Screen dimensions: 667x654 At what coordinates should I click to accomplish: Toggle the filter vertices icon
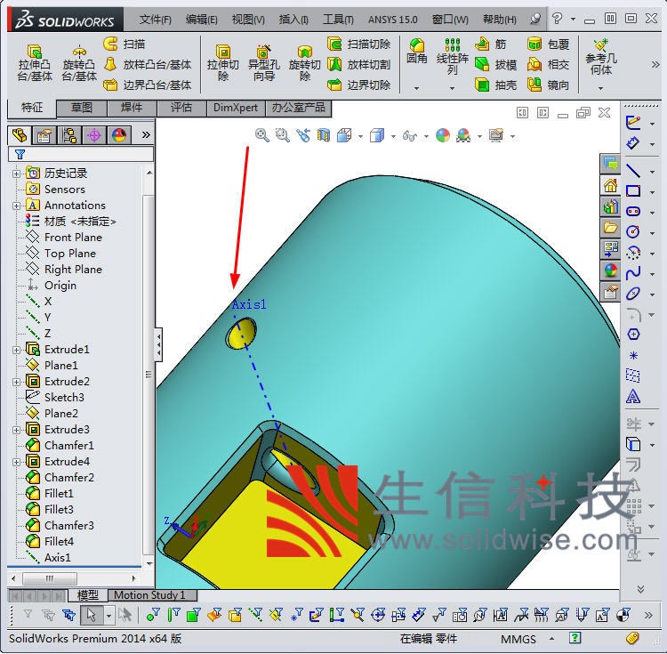pyautogui.click(x=152, y=615)
